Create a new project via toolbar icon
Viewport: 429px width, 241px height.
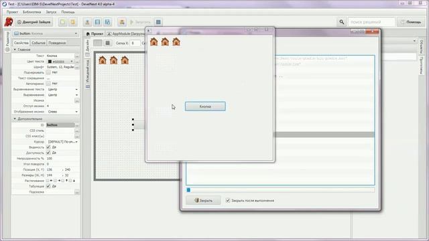point(62,22)
